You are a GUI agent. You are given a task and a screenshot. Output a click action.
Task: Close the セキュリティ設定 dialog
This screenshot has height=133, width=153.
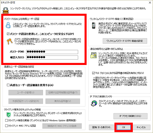click(150, 3)
